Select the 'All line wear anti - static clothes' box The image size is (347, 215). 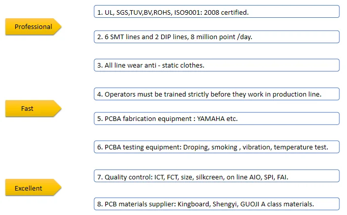(217, 65)
